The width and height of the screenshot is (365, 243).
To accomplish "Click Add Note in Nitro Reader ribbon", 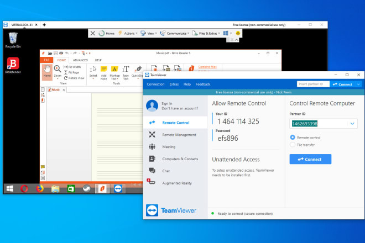I will (x=104, y=73).
